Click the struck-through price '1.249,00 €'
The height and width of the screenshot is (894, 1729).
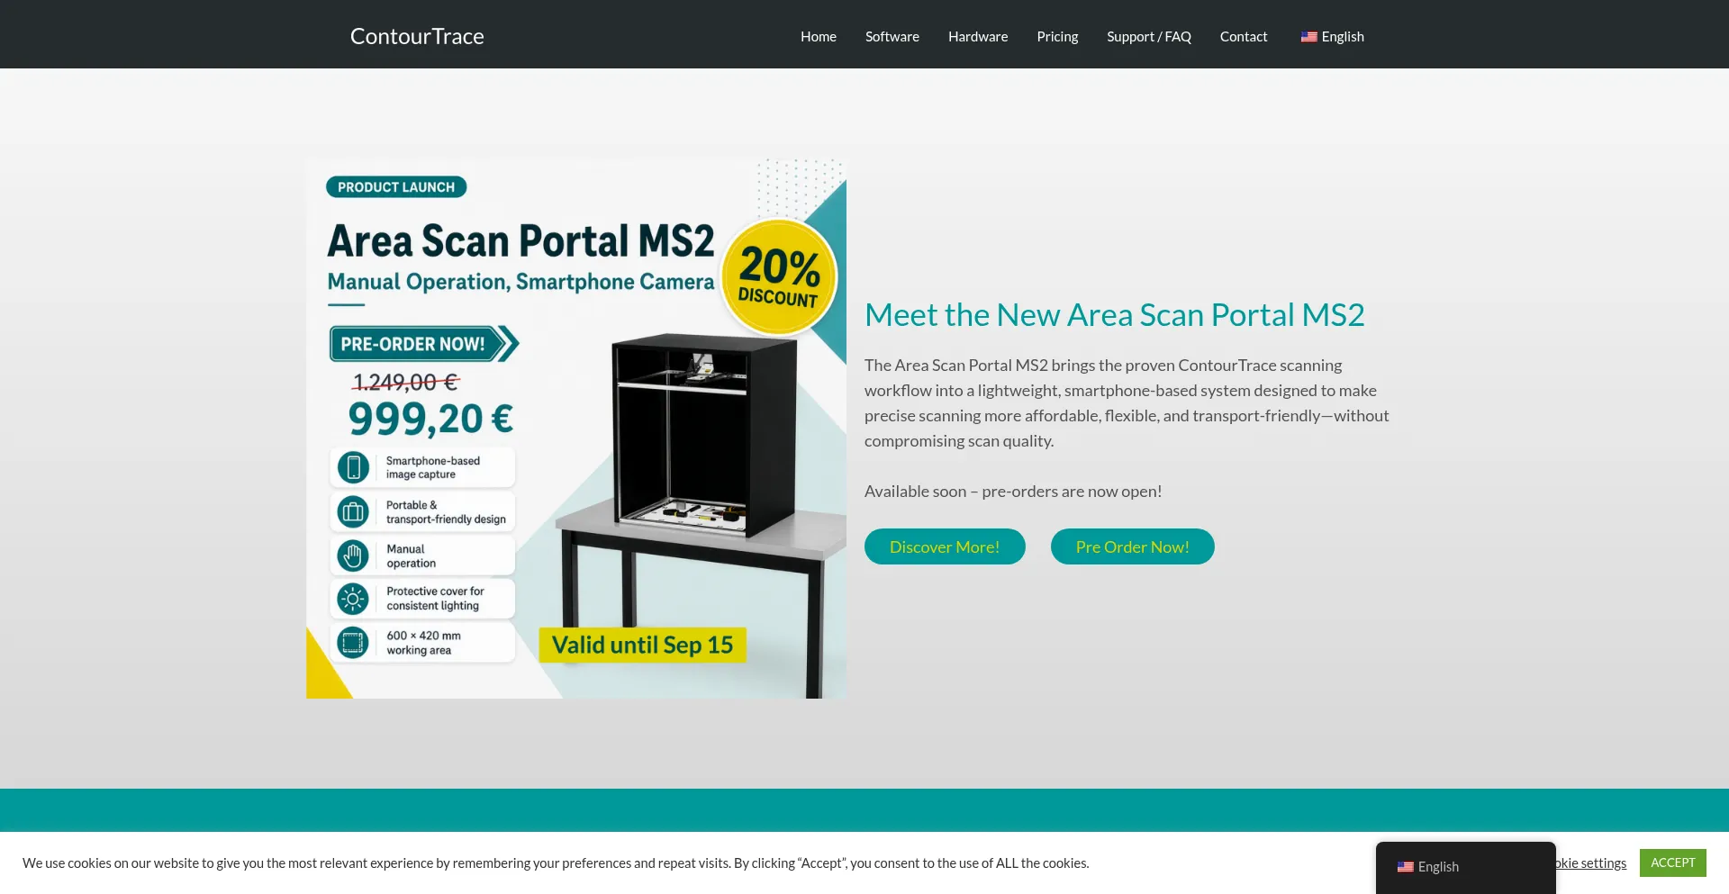pos(405,383)
